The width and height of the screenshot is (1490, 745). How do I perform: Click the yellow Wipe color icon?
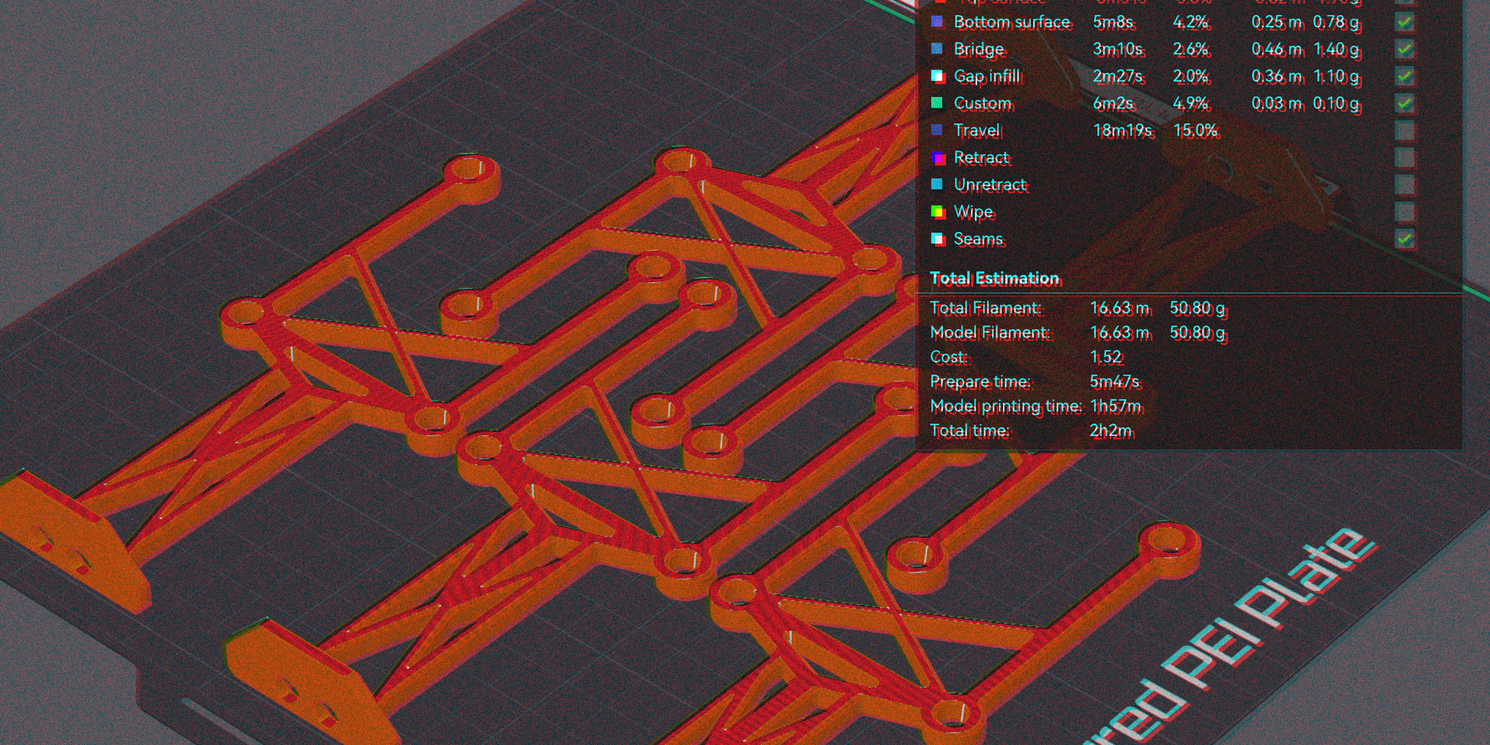[937, 212]
